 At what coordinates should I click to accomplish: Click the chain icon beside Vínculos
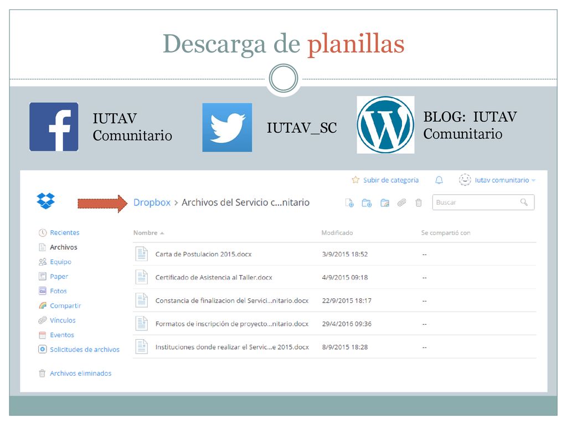43,320
